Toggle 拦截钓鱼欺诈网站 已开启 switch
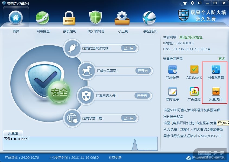Viewport: 229px width, 162px height. (129, 48)
